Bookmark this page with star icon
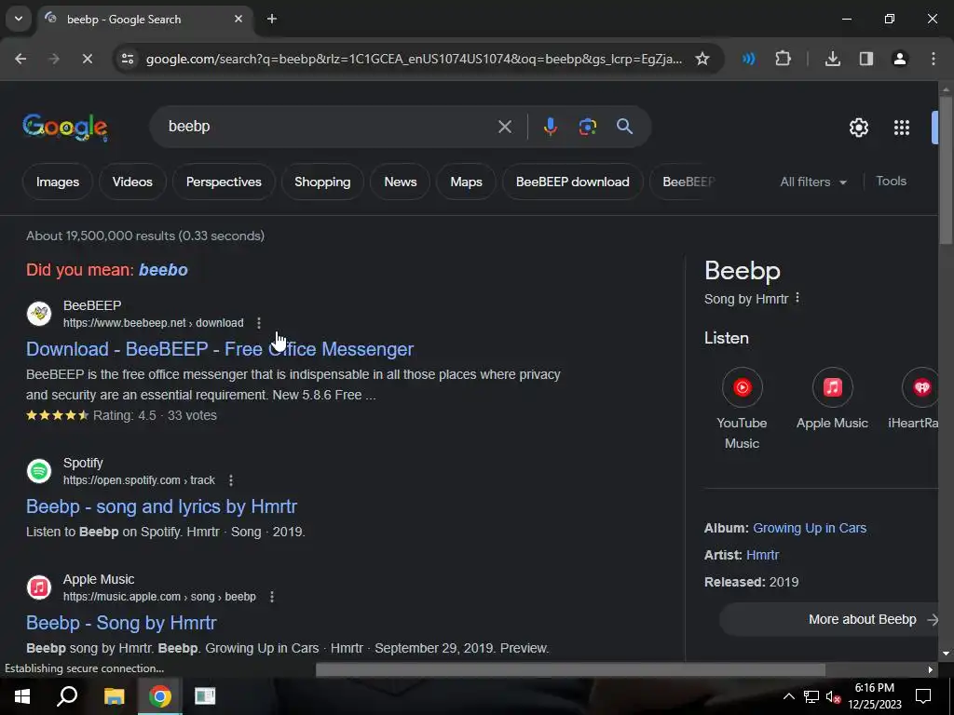The width and height of the screenshot is (954, 715). click(x=702, y=59)
